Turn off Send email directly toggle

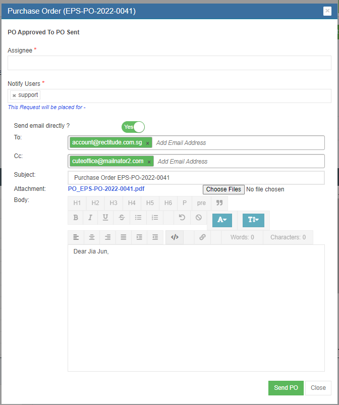[133, 127]
